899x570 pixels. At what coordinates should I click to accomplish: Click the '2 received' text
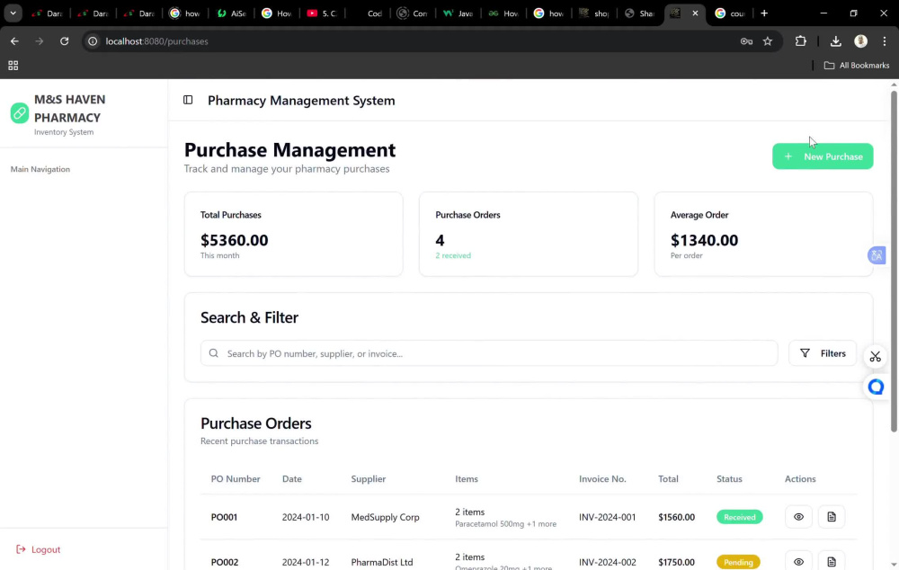click(x=453, y=255)
